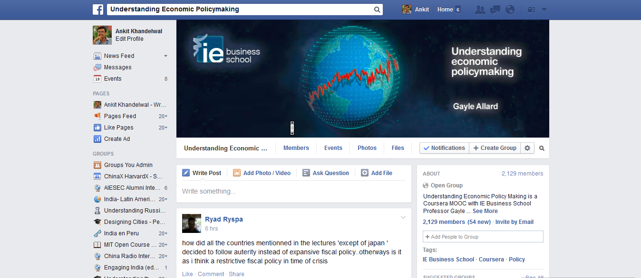Viewport: 641px width, 278px height.
Task: Open Events calendar icon in sidebar
Action: tap(97, 79)
